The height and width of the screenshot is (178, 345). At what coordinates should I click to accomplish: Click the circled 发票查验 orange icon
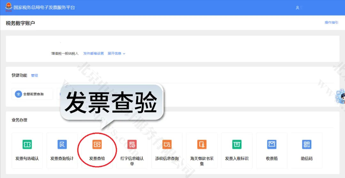(97, 145)
